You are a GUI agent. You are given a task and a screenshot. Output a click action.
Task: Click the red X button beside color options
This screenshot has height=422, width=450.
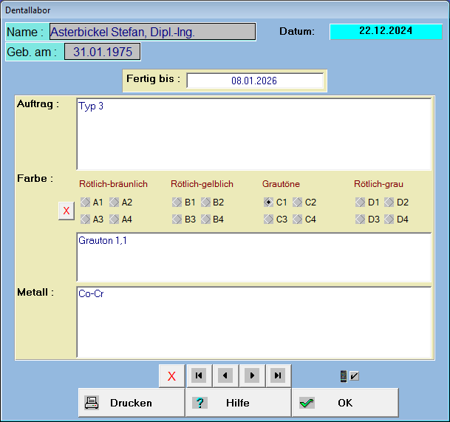click(66, 211)
